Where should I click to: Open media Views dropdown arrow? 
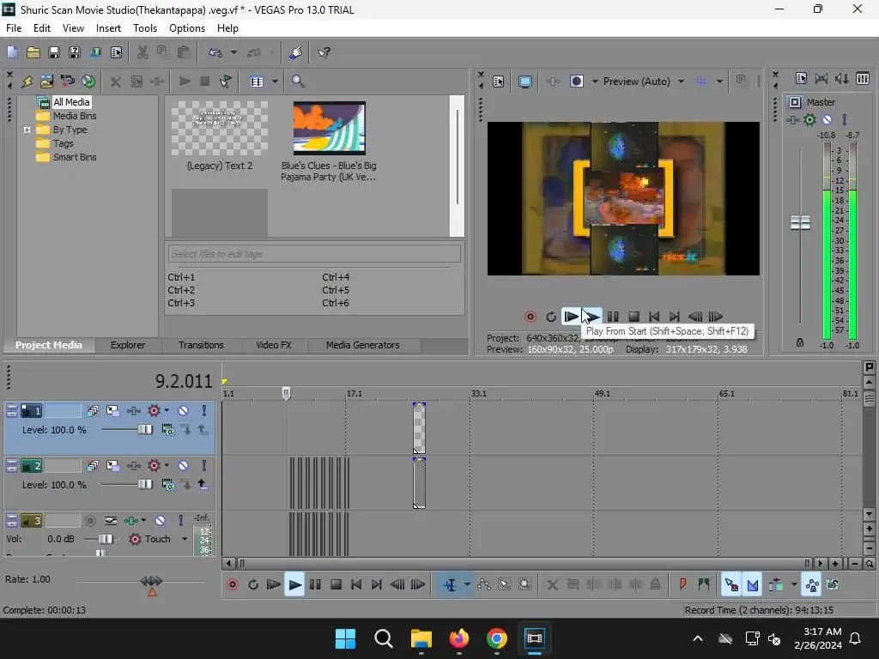tap(275, 82)
